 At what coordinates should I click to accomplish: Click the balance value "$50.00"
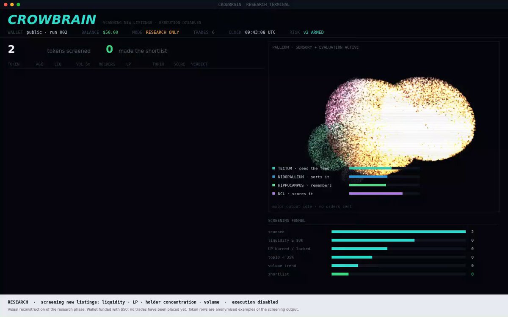point(110,33)
